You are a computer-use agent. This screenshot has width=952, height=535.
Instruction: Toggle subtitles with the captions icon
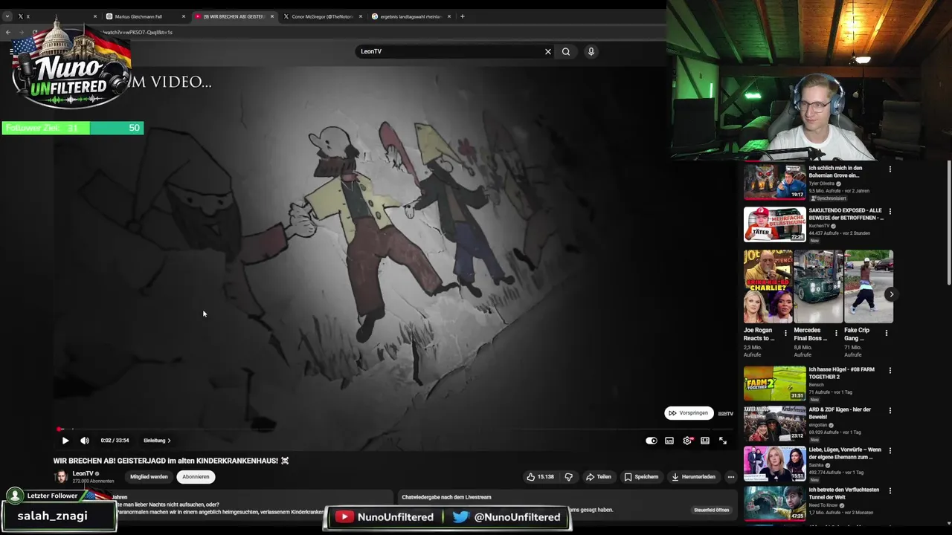669,441
